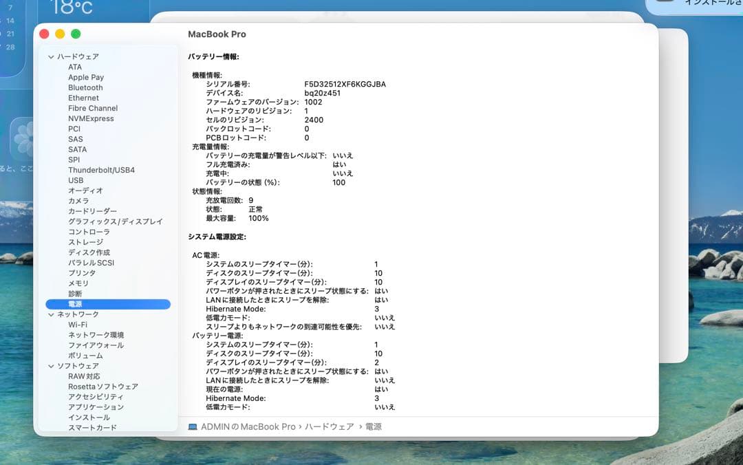Viewport: 743px width, 465px height.
Task: Open グラフィックス/ディスプレイ in the sidebar
Action: 115,221
